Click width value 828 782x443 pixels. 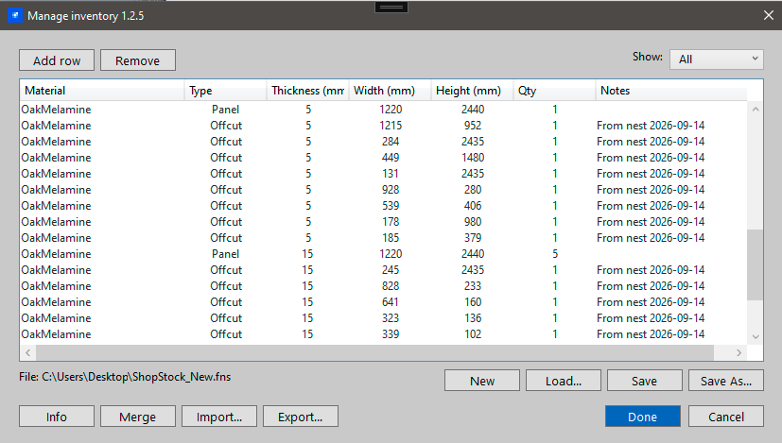pyautogui.click(x=391, y=285)
